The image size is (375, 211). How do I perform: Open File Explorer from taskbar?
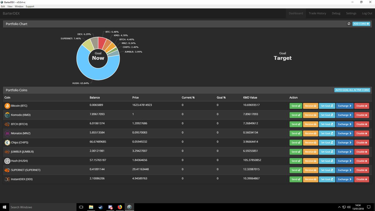click(91, 207)
